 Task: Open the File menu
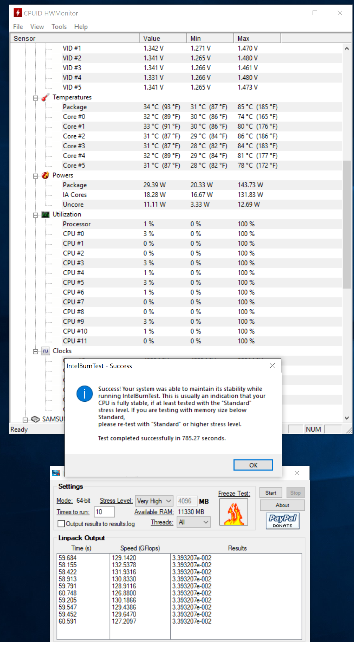[18, 27]
